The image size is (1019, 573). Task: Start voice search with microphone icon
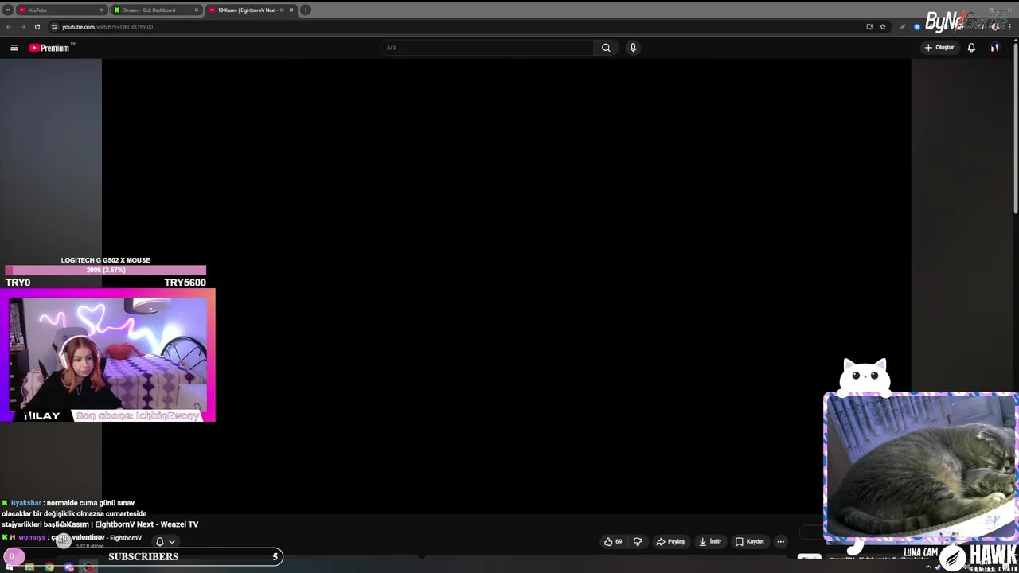coord(633,48)
